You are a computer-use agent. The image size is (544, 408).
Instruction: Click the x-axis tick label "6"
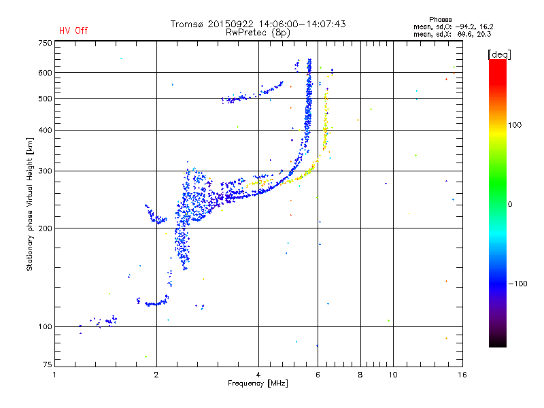tap(318, 375)
